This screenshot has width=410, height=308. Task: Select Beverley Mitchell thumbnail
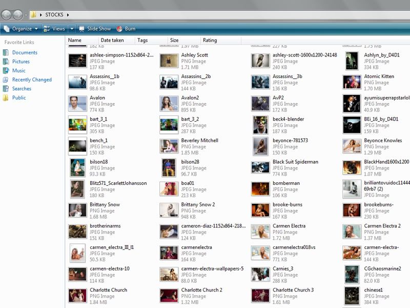[x=169, y=146]
